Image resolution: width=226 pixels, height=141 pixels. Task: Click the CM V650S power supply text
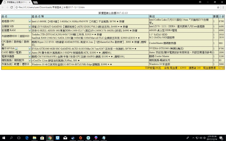[x=78, y=56]
